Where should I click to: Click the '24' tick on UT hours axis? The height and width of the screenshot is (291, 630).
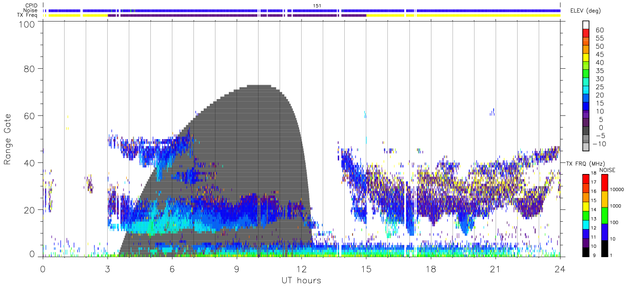560,269
